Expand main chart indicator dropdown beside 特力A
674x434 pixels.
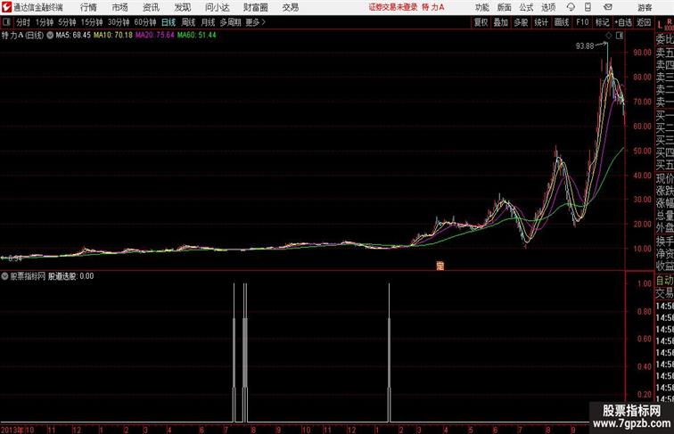click(x=50, y=36)
